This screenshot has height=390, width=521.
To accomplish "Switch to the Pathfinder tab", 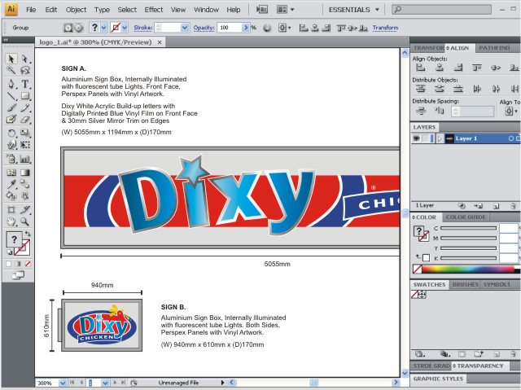I will [494, 48].
